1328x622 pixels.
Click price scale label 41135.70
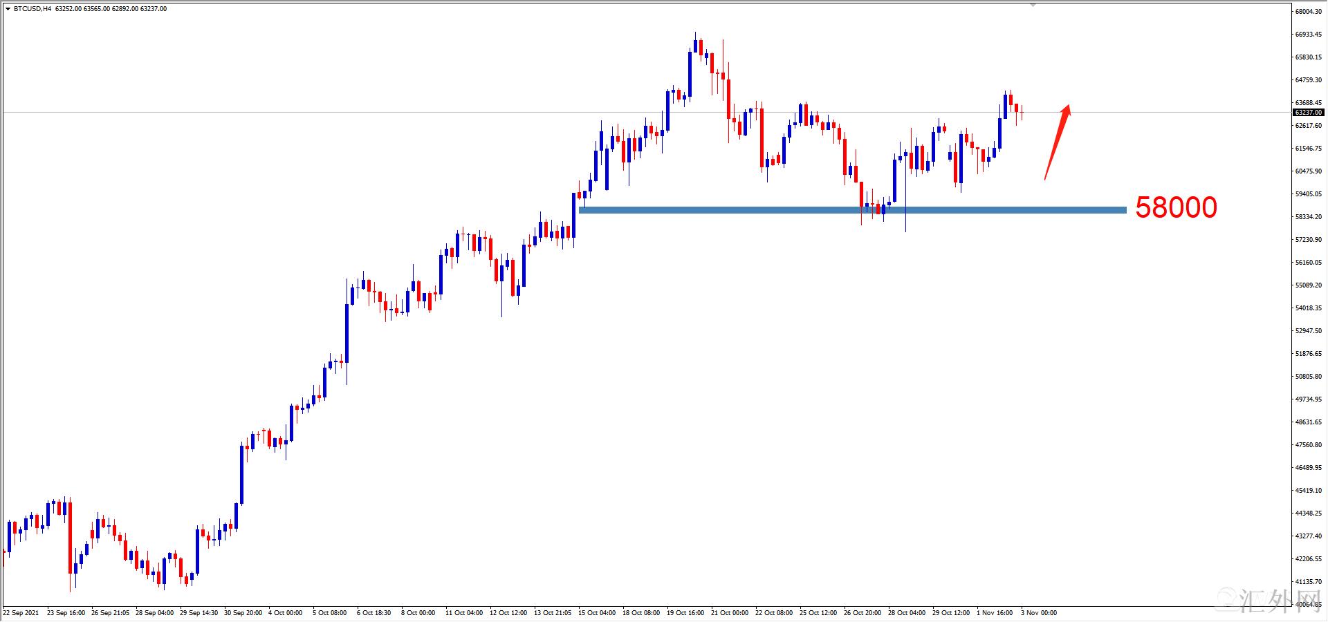pos(1309,582)
